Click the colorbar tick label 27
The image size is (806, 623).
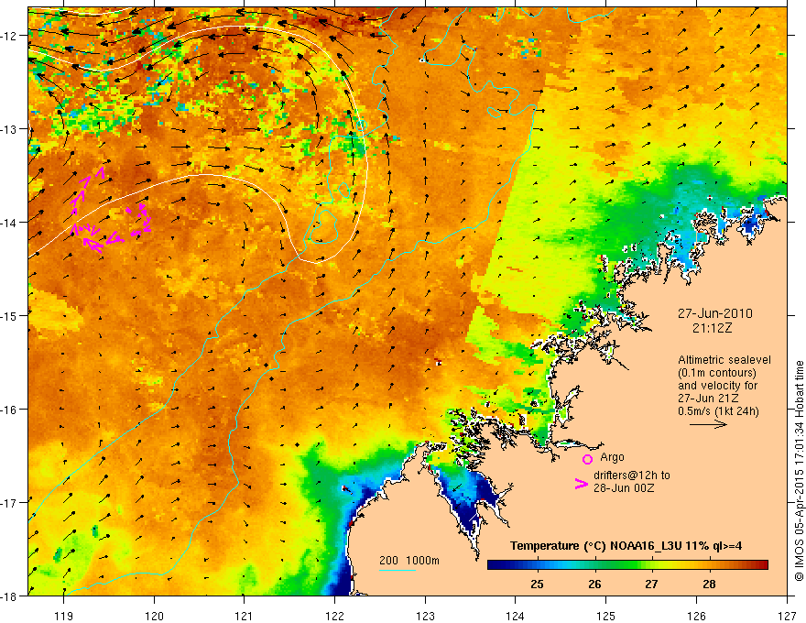point(652,584)
